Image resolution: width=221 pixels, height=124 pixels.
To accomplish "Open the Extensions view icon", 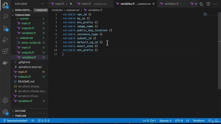I will click(5, 51).
